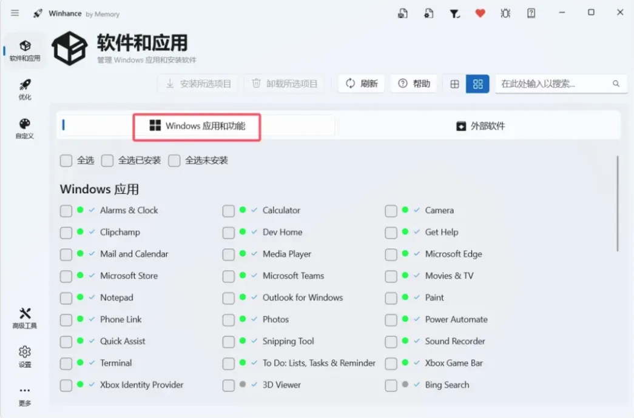Click the Winhance rocket logo in title bar

[x=38, y=13]
